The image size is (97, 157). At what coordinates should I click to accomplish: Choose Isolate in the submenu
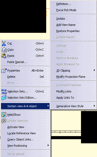tap(61, 19)
